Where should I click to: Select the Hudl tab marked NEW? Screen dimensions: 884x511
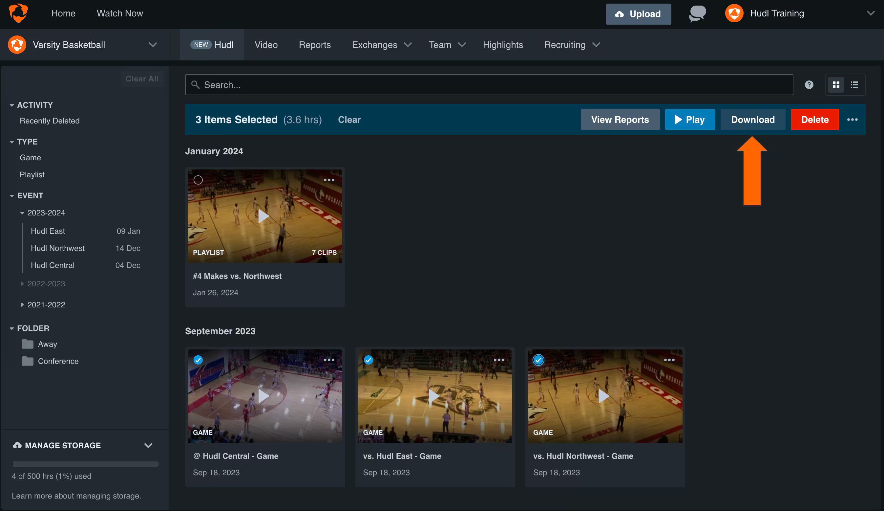click(x=212, y=45)
